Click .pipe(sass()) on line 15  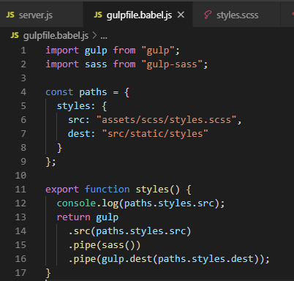105,245
